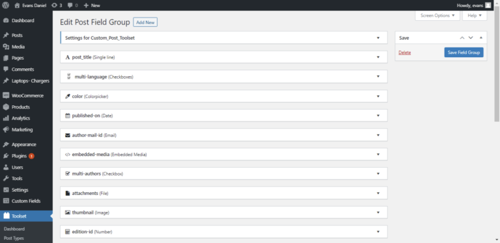Click the Save Field Group button

(x=464, y=53)
